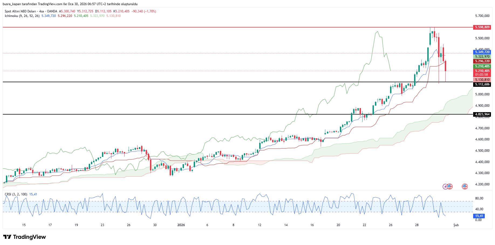Click the light green 5.322,970 price axis label
This screenshot has width=495, height=245.
coord(482,57)
